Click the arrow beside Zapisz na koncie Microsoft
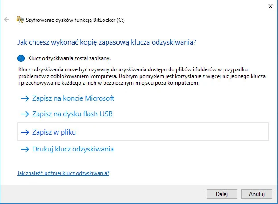 [25, 98]
